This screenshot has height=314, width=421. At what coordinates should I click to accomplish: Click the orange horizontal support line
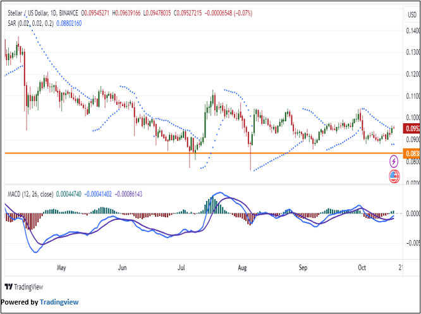tap(204, 154)
